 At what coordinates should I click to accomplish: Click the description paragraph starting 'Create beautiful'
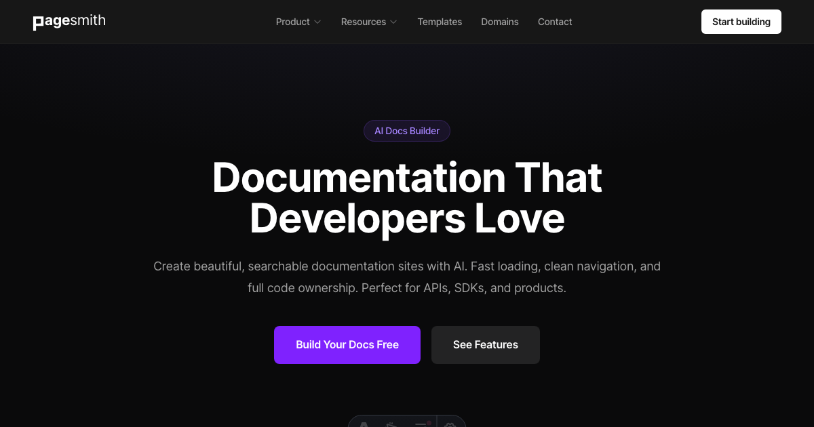coord(407,277)
